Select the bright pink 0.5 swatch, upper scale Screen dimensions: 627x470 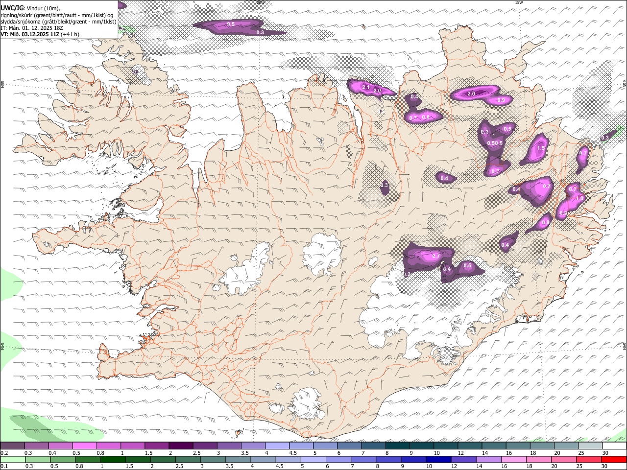click(x=84, y=446)
